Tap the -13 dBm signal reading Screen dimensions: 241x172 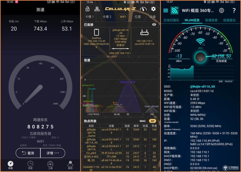[x=179, y=56]
